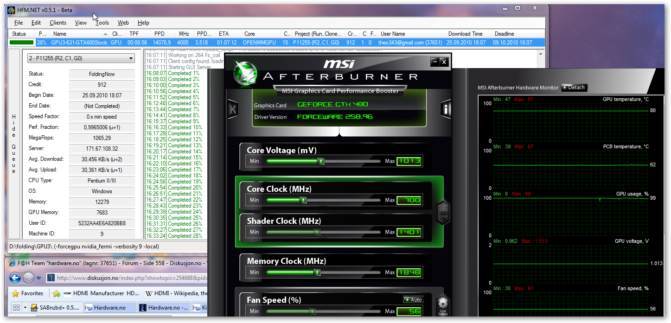Open the Help menu in HFM.NET
Image resolution: width=671 pixels, height=323 pixels.
143,22
